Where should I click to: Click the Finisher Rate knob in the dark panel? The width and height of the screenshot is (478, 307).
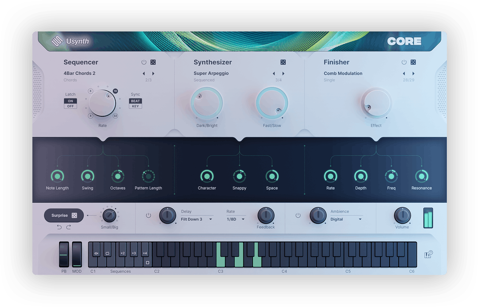[x=331, y=176]
